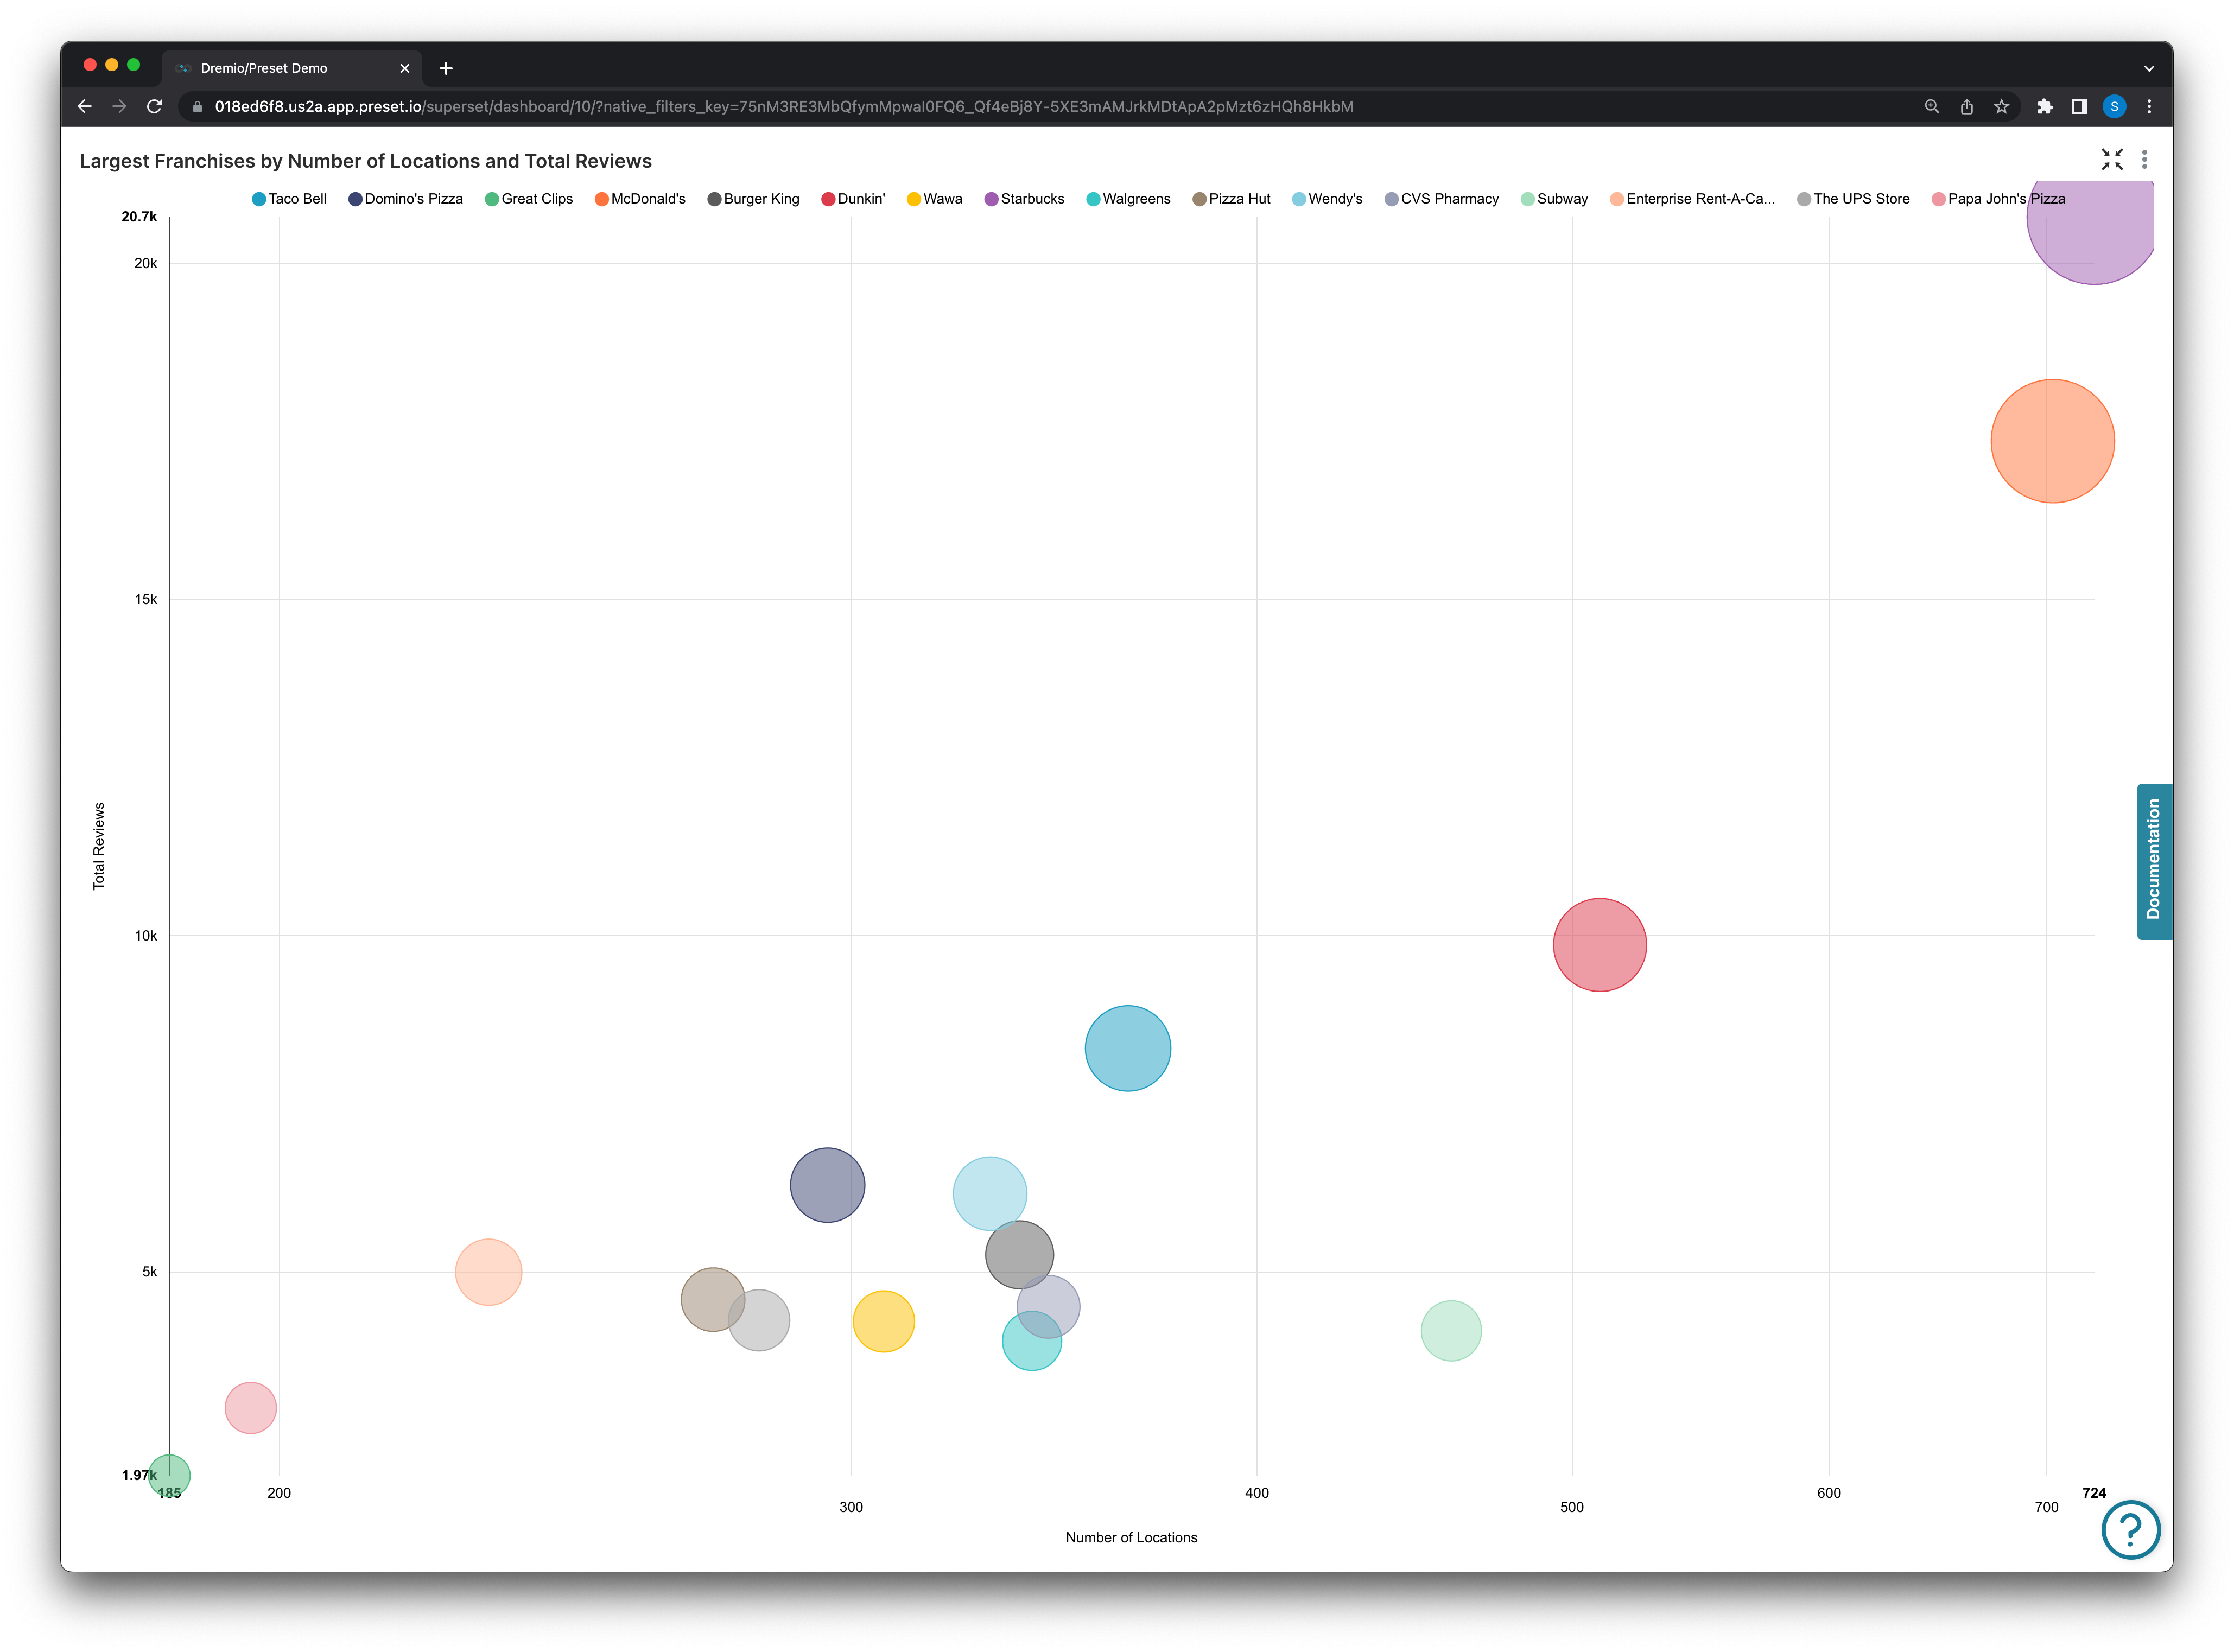
Task: Open a new browser tab
Action: click(446, 68)
